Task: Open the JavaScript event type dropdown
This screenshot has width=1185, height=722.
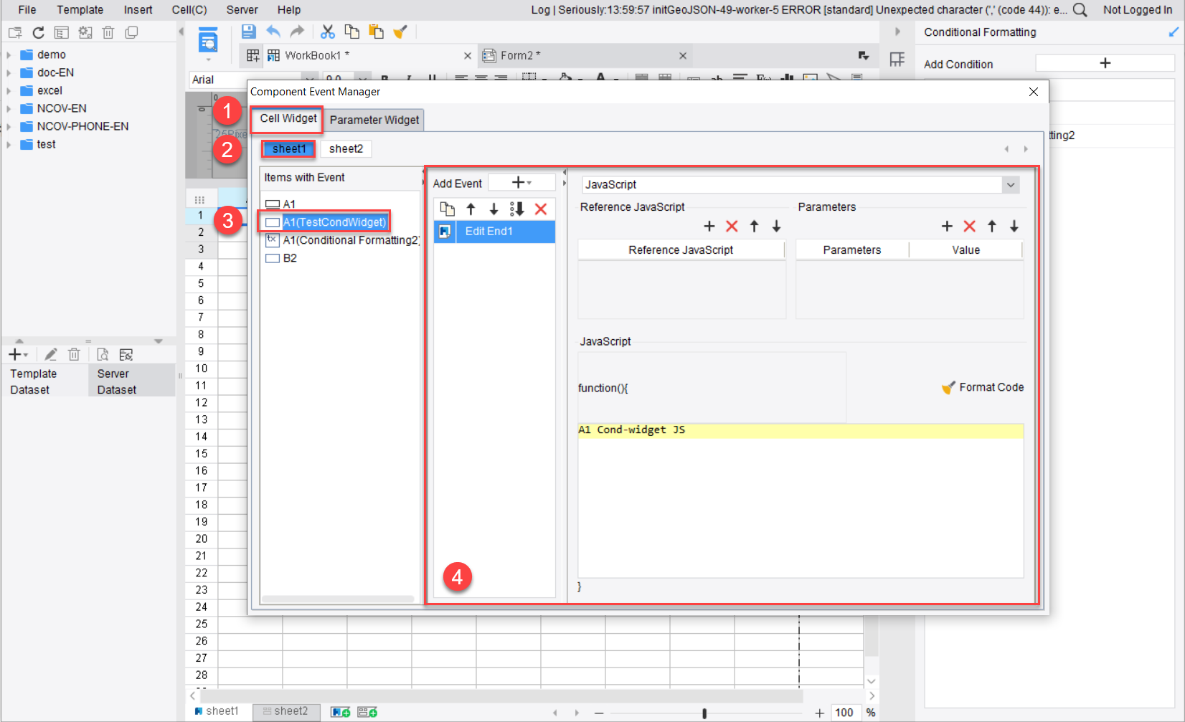Action: (1011, 184)
